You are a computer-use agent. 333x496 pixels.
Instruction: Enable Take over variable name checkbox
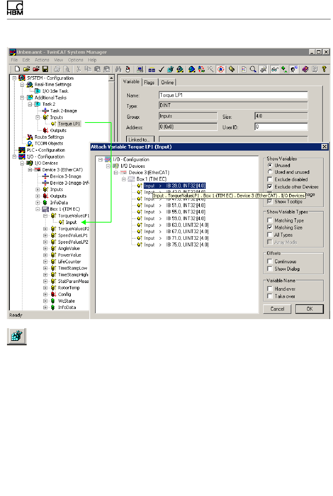click(270, 296)
